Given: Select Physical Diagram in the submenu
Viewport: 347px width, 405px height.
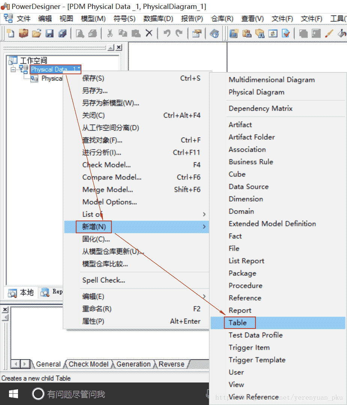Looking at the screenshot, I should [278, 92].
